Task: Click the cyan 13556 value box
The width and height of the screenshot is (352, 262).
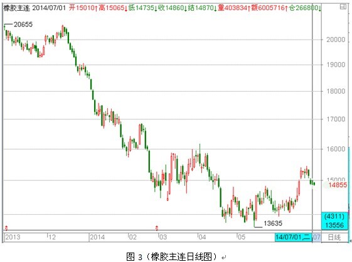Action: pos(334,225)
